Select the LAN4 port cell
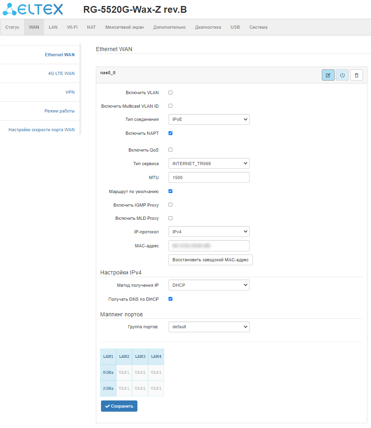Image resolution: width=371 pixels, height=428 pixels. 156,356
